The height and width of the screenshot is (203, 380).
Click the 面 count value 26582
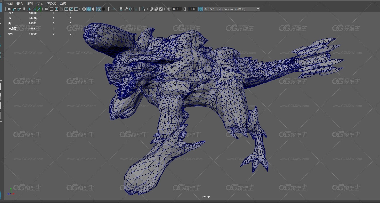pyautogui.click(x=33, y=23)
